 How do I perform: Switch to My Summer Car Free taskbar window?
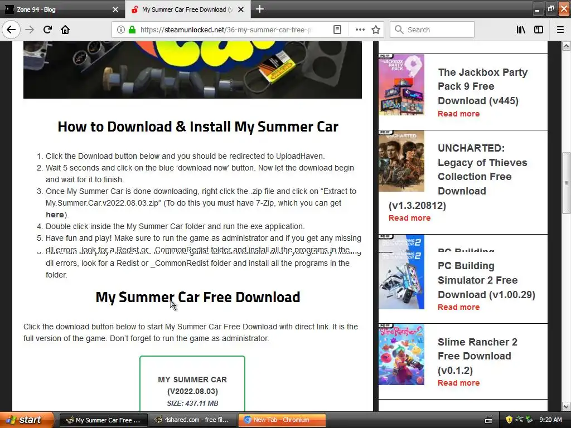point(103,420)
